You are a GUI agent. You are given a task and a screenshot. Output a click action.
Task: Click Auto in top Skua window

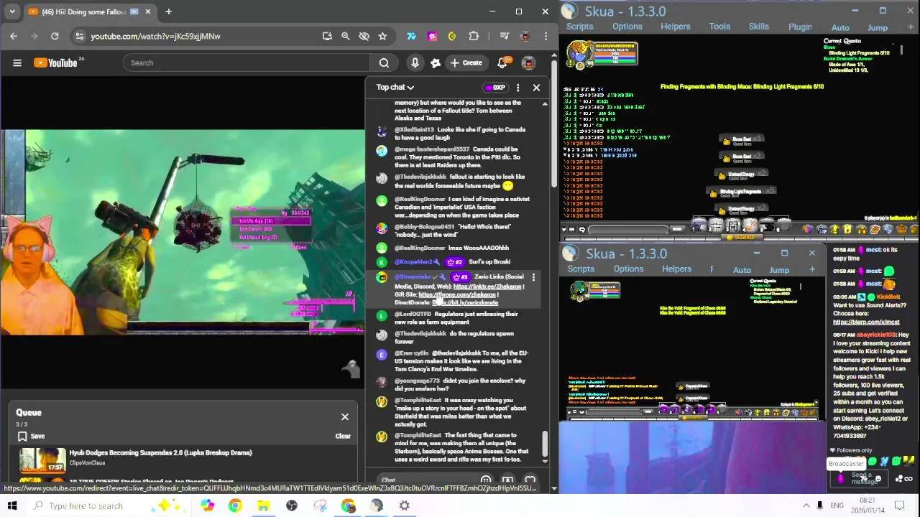(x=840, y=28)
